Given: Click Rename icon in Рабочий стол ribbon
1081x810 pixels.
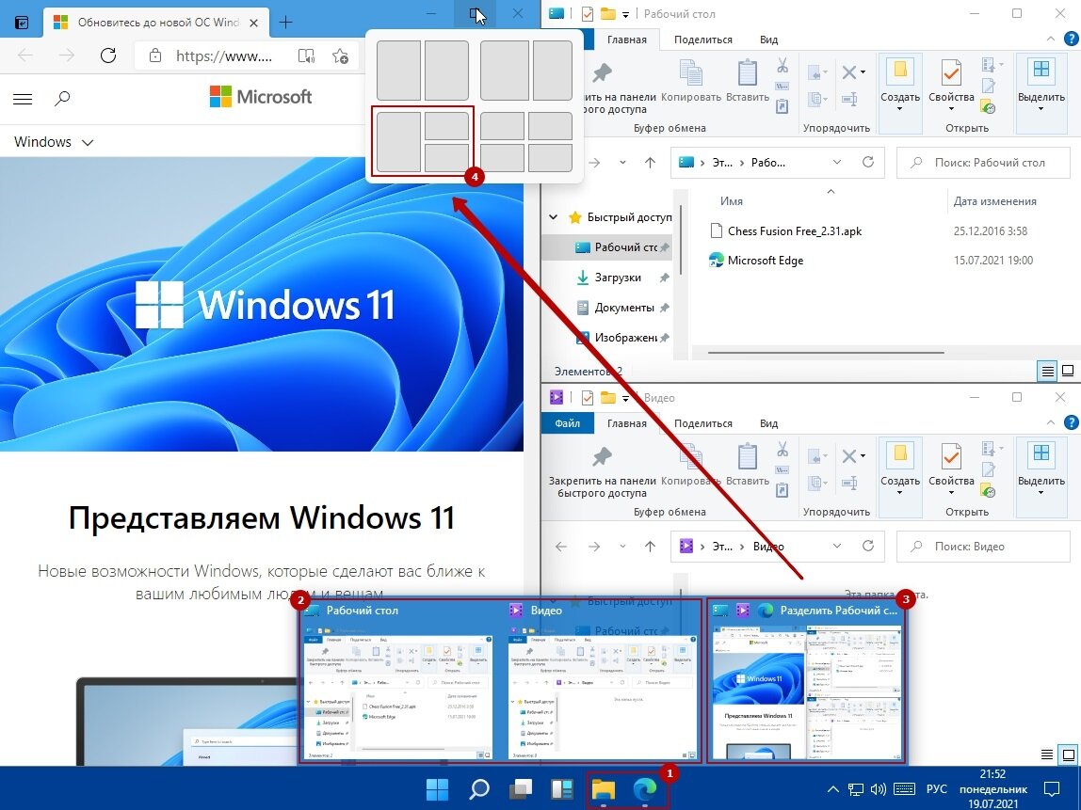Looking at the screenshot, I should [x=849, y=99].
